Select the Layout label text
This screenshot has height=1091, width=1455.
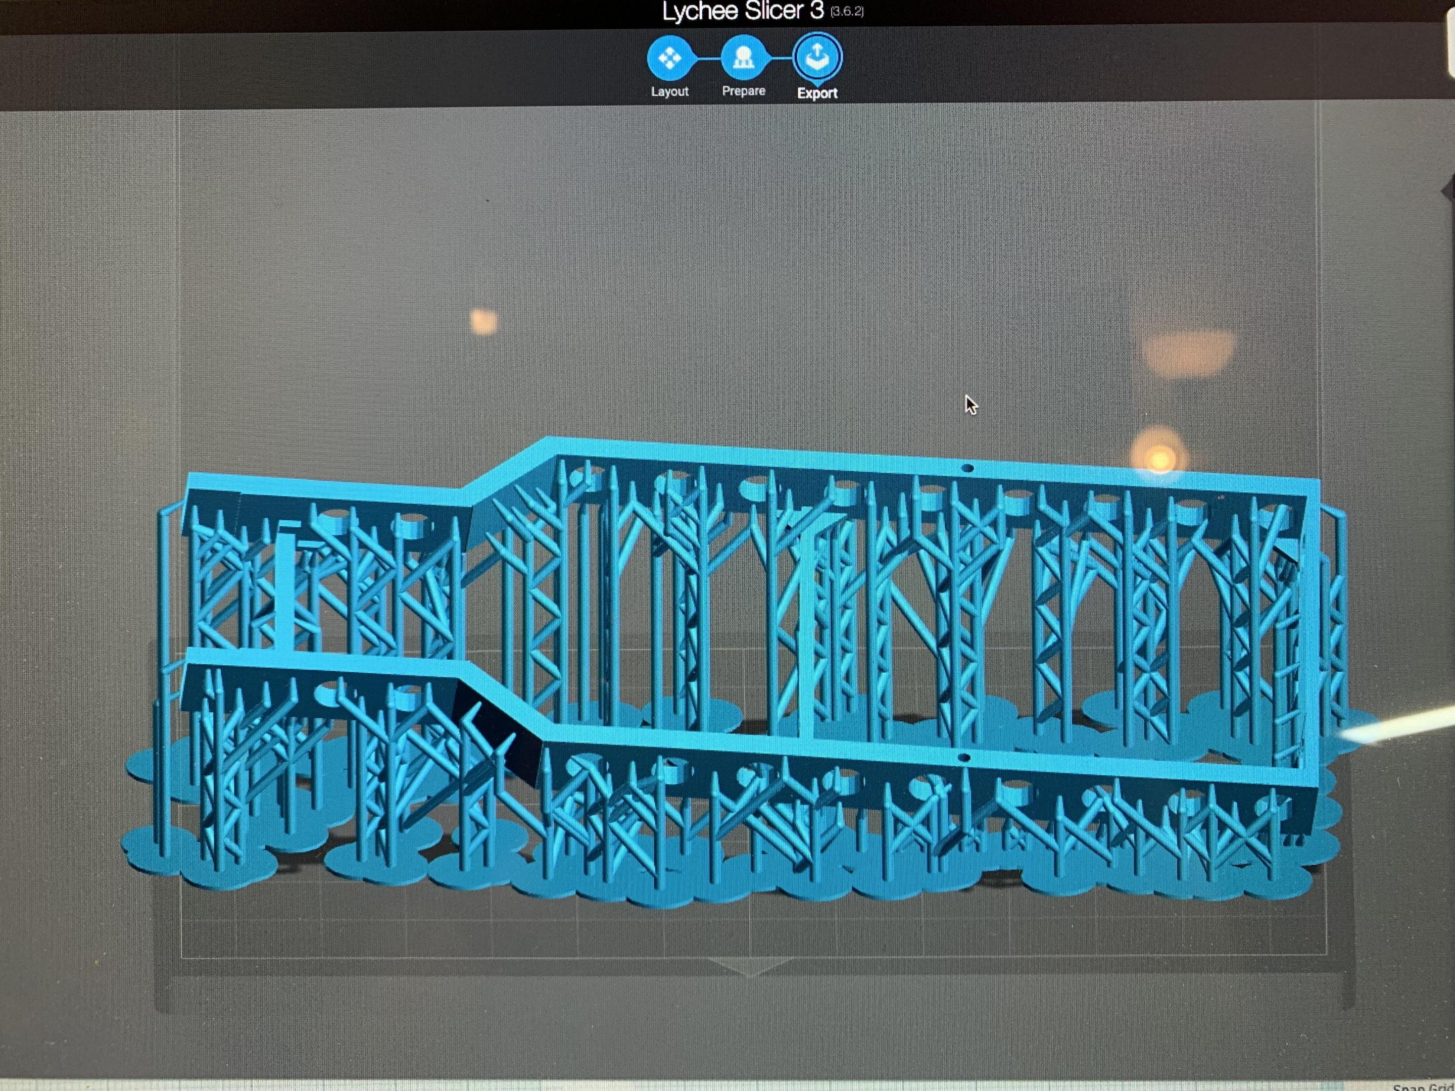point(669,91)
